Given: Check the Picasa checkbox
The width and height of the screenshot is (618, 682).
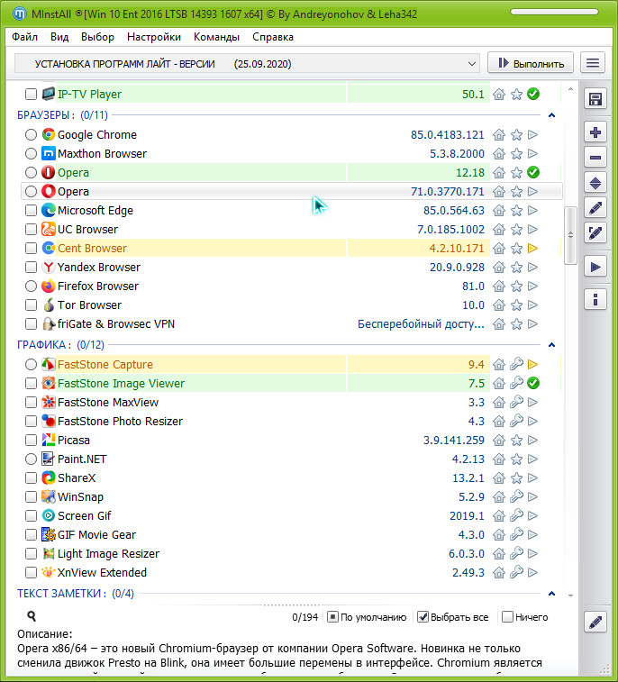Looking at the screenshot, I should click(31, 441).
